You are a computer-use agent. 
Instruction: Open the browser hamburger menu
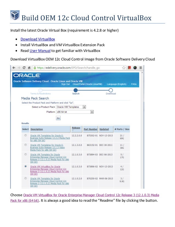141,68
